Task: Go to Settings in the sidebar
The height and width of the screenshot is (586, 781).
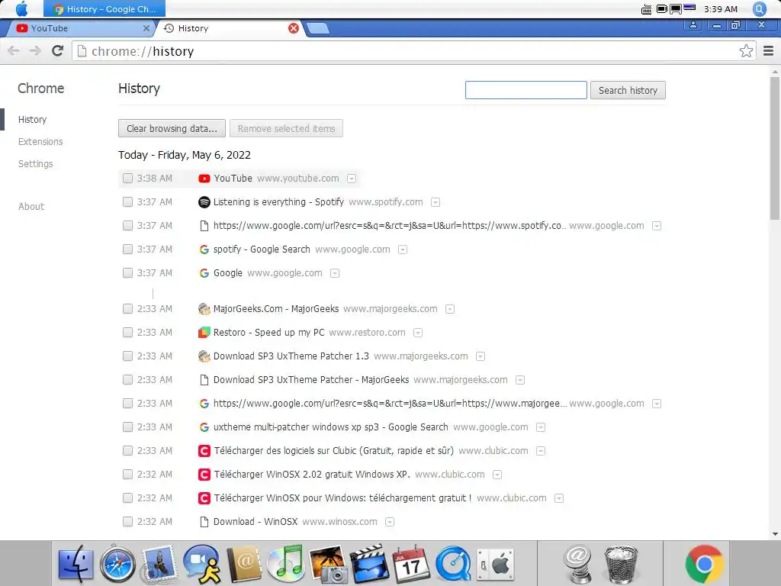Action: [35, 163]
